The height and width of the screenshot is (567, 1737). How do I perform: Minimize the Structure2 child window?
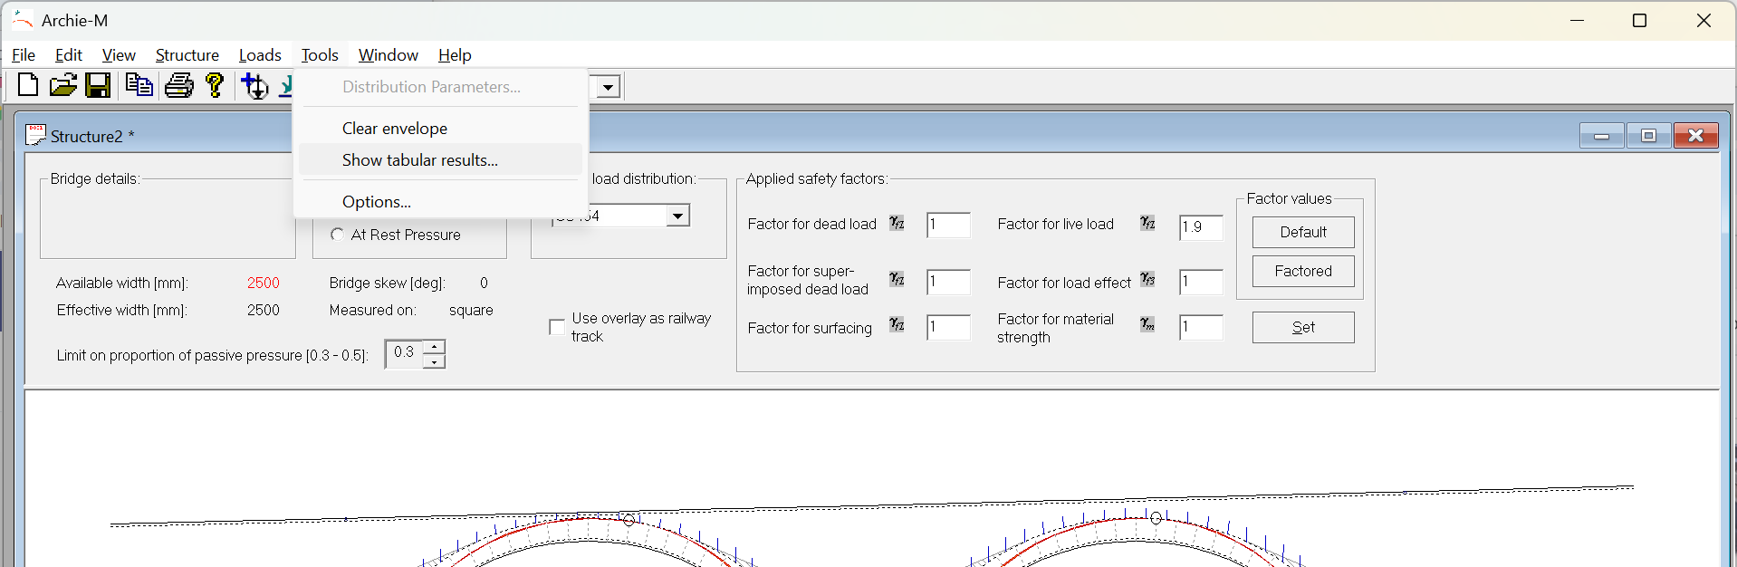click(x=1602, y=136)
